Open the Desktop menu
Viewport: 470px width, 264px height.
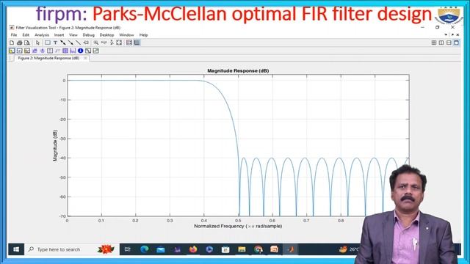[106, 35]
